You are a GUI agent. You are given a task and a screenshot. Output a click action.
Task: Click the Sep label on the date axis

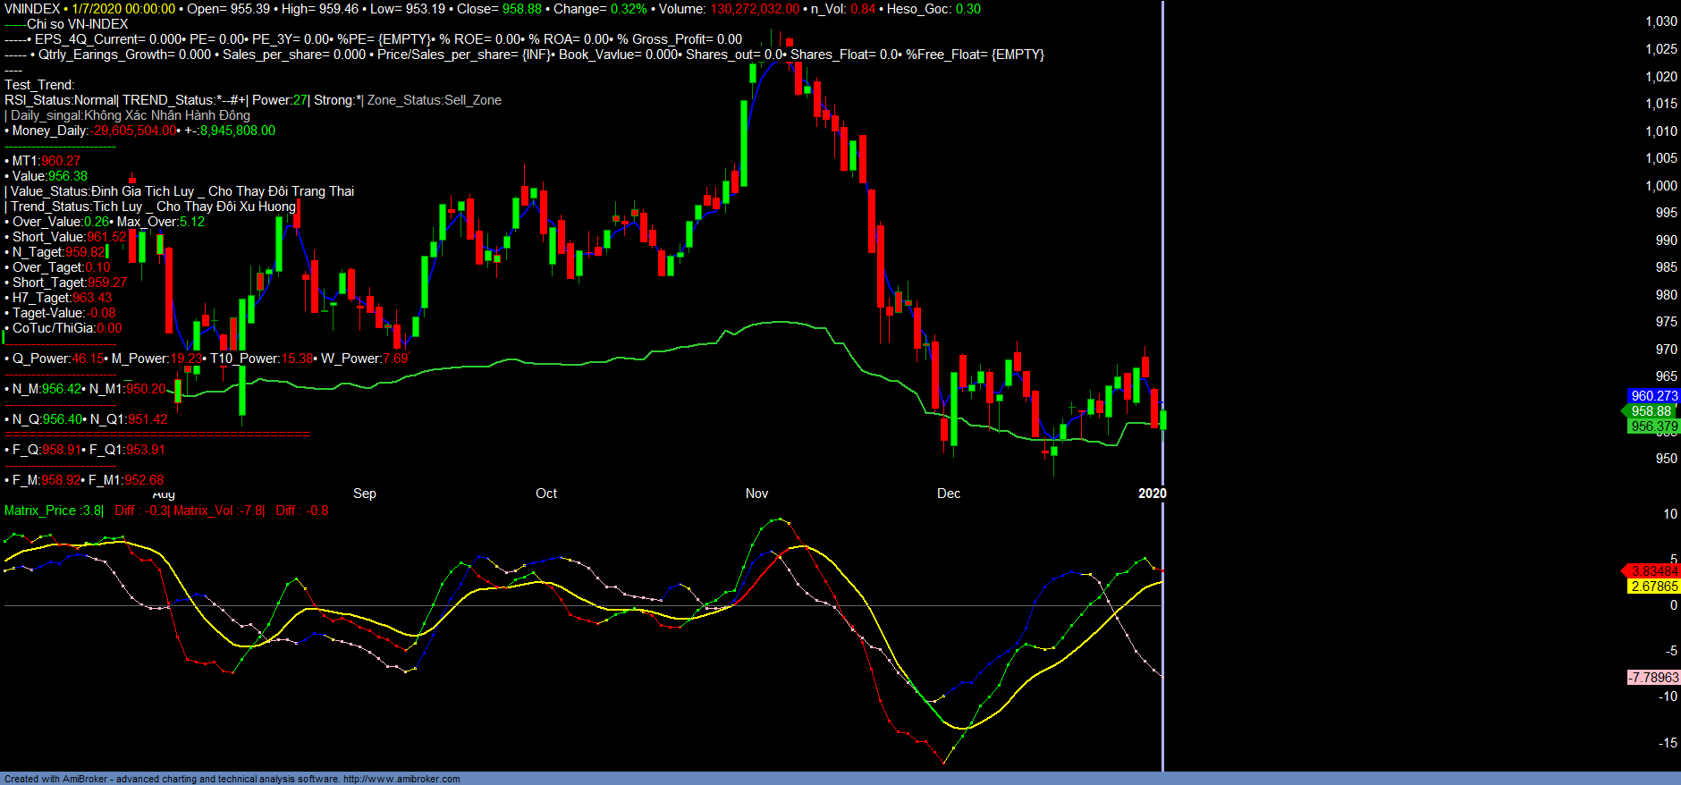coord(364,494)
